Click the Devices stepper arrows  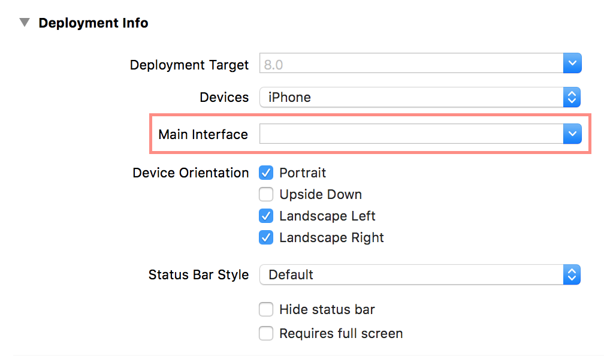click(x=572, y=96)
